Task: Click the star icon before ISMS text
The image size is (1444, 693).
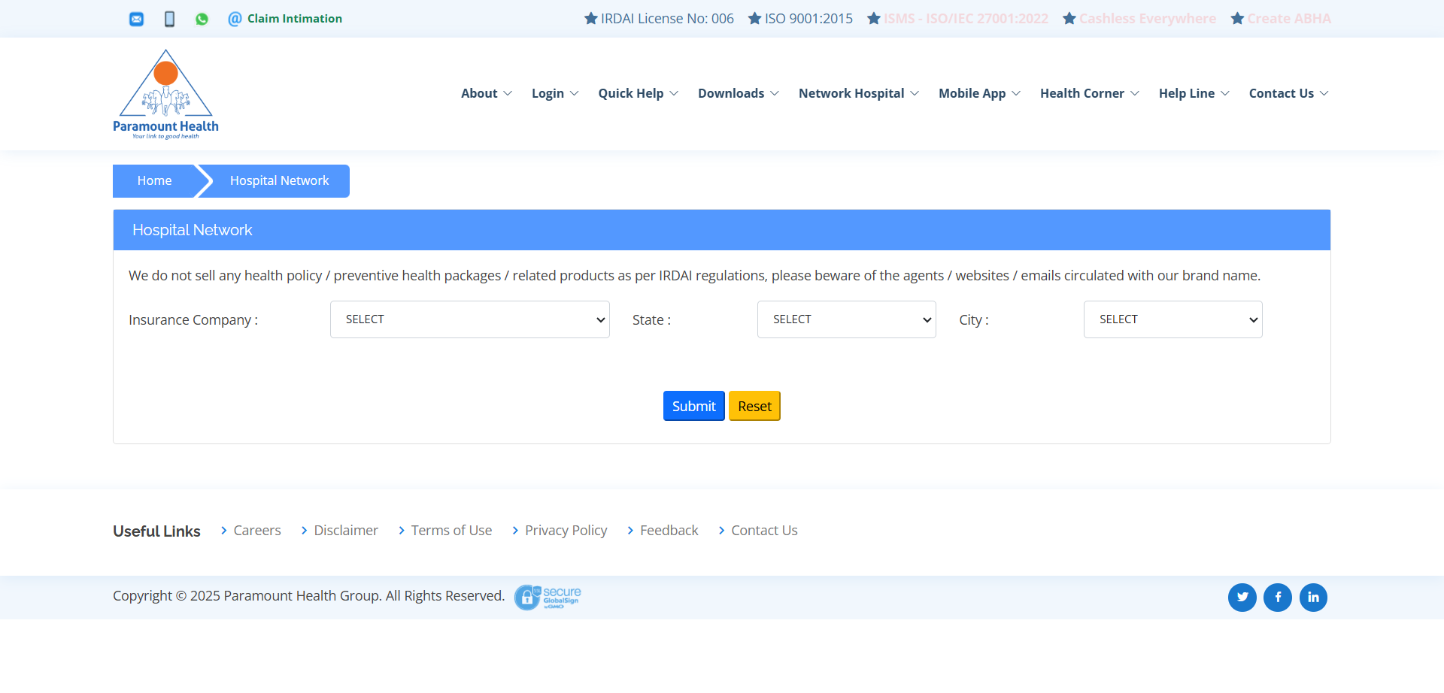Action: tap(874, 18)
